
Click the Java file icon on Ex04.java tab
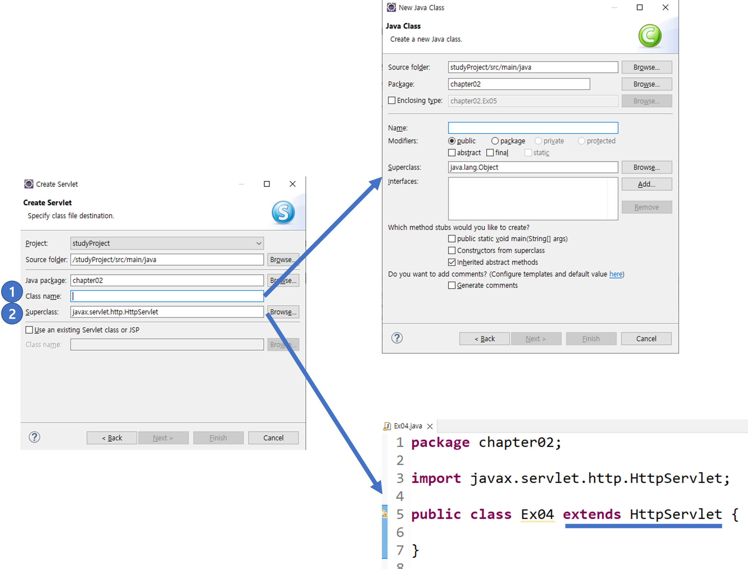387,426
